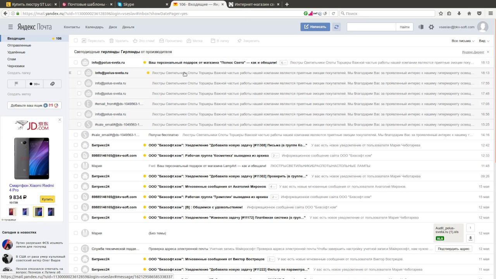This screenshot has width=496, height=279.
Task: Click the Купить button in the ad
Action: point(47,199)
